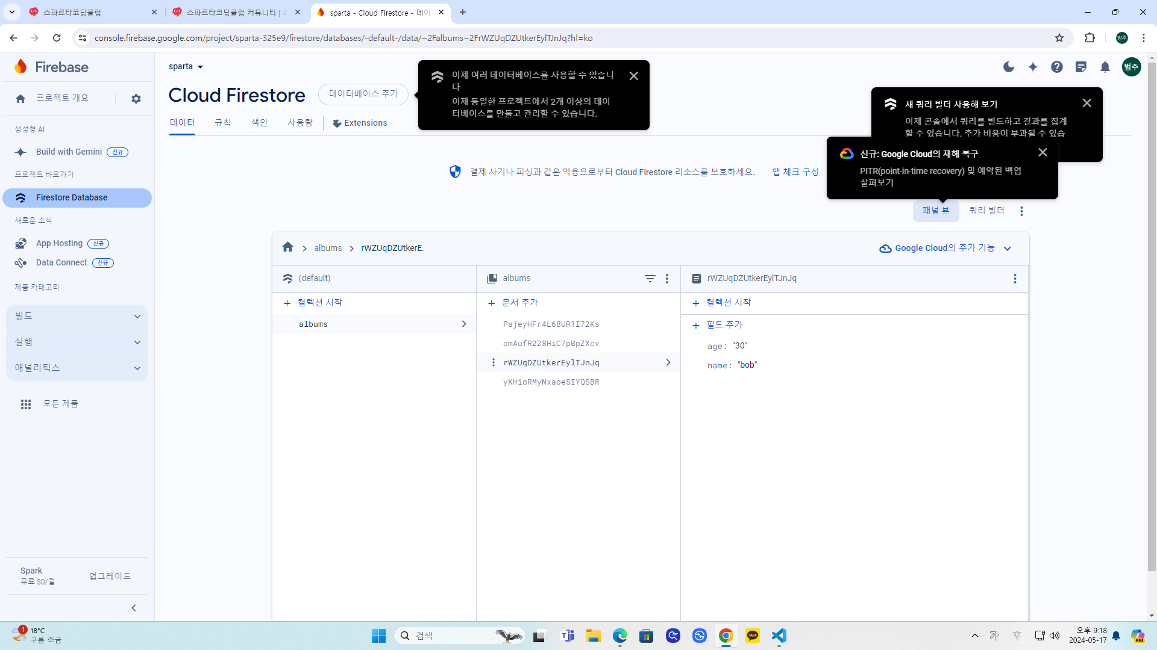1157x650 pixels.
Task: Click the browser address bar URL
Action: 343,38
